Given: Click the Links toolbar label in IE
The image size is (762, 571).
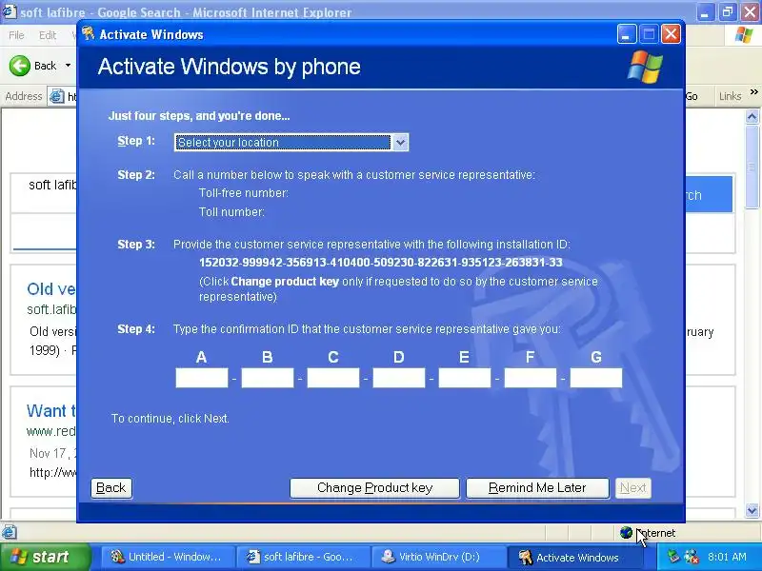Looking at the screenshot, I should (730, 96).
